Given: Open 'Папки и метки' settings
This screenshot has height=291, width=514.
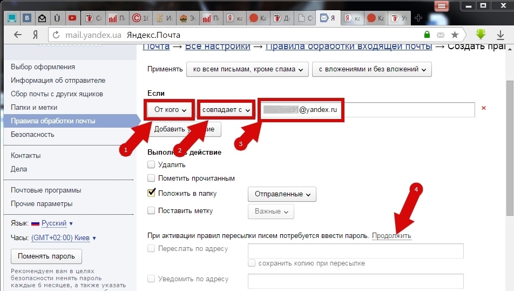Looking at the screenshot, I should (x=34, y=107).
